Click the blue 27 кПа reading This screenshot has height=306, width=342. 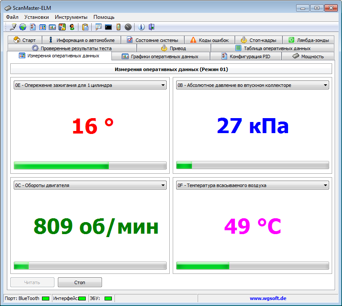[253, 126]
